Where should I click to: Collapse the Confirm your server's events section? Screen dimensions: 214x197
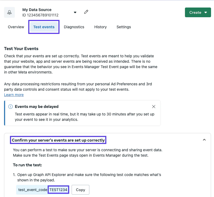point(204,140)
